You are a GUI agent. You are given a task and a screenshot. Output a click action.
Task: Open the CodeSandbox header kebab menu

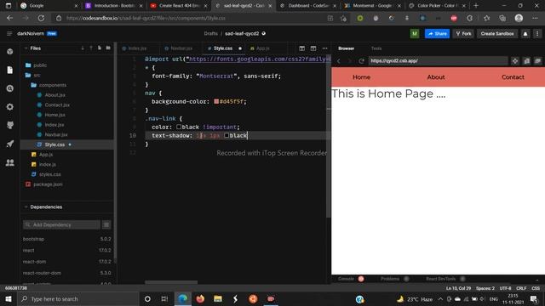(x=537, y=34)
